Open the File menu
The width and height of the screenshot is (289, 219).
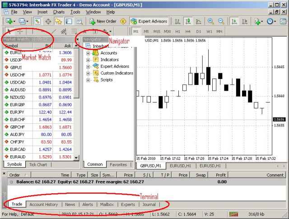coord(14,12)
